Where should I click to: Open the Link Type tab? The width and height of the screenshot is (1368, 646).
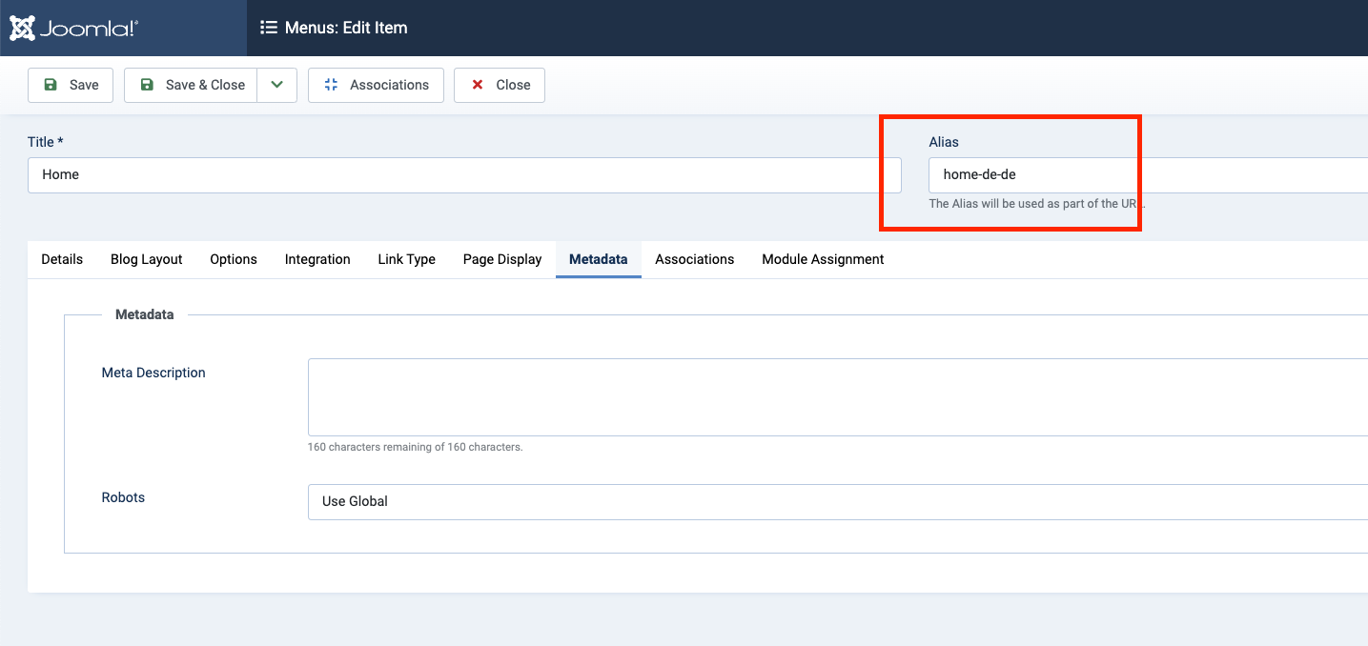[406, 259]
